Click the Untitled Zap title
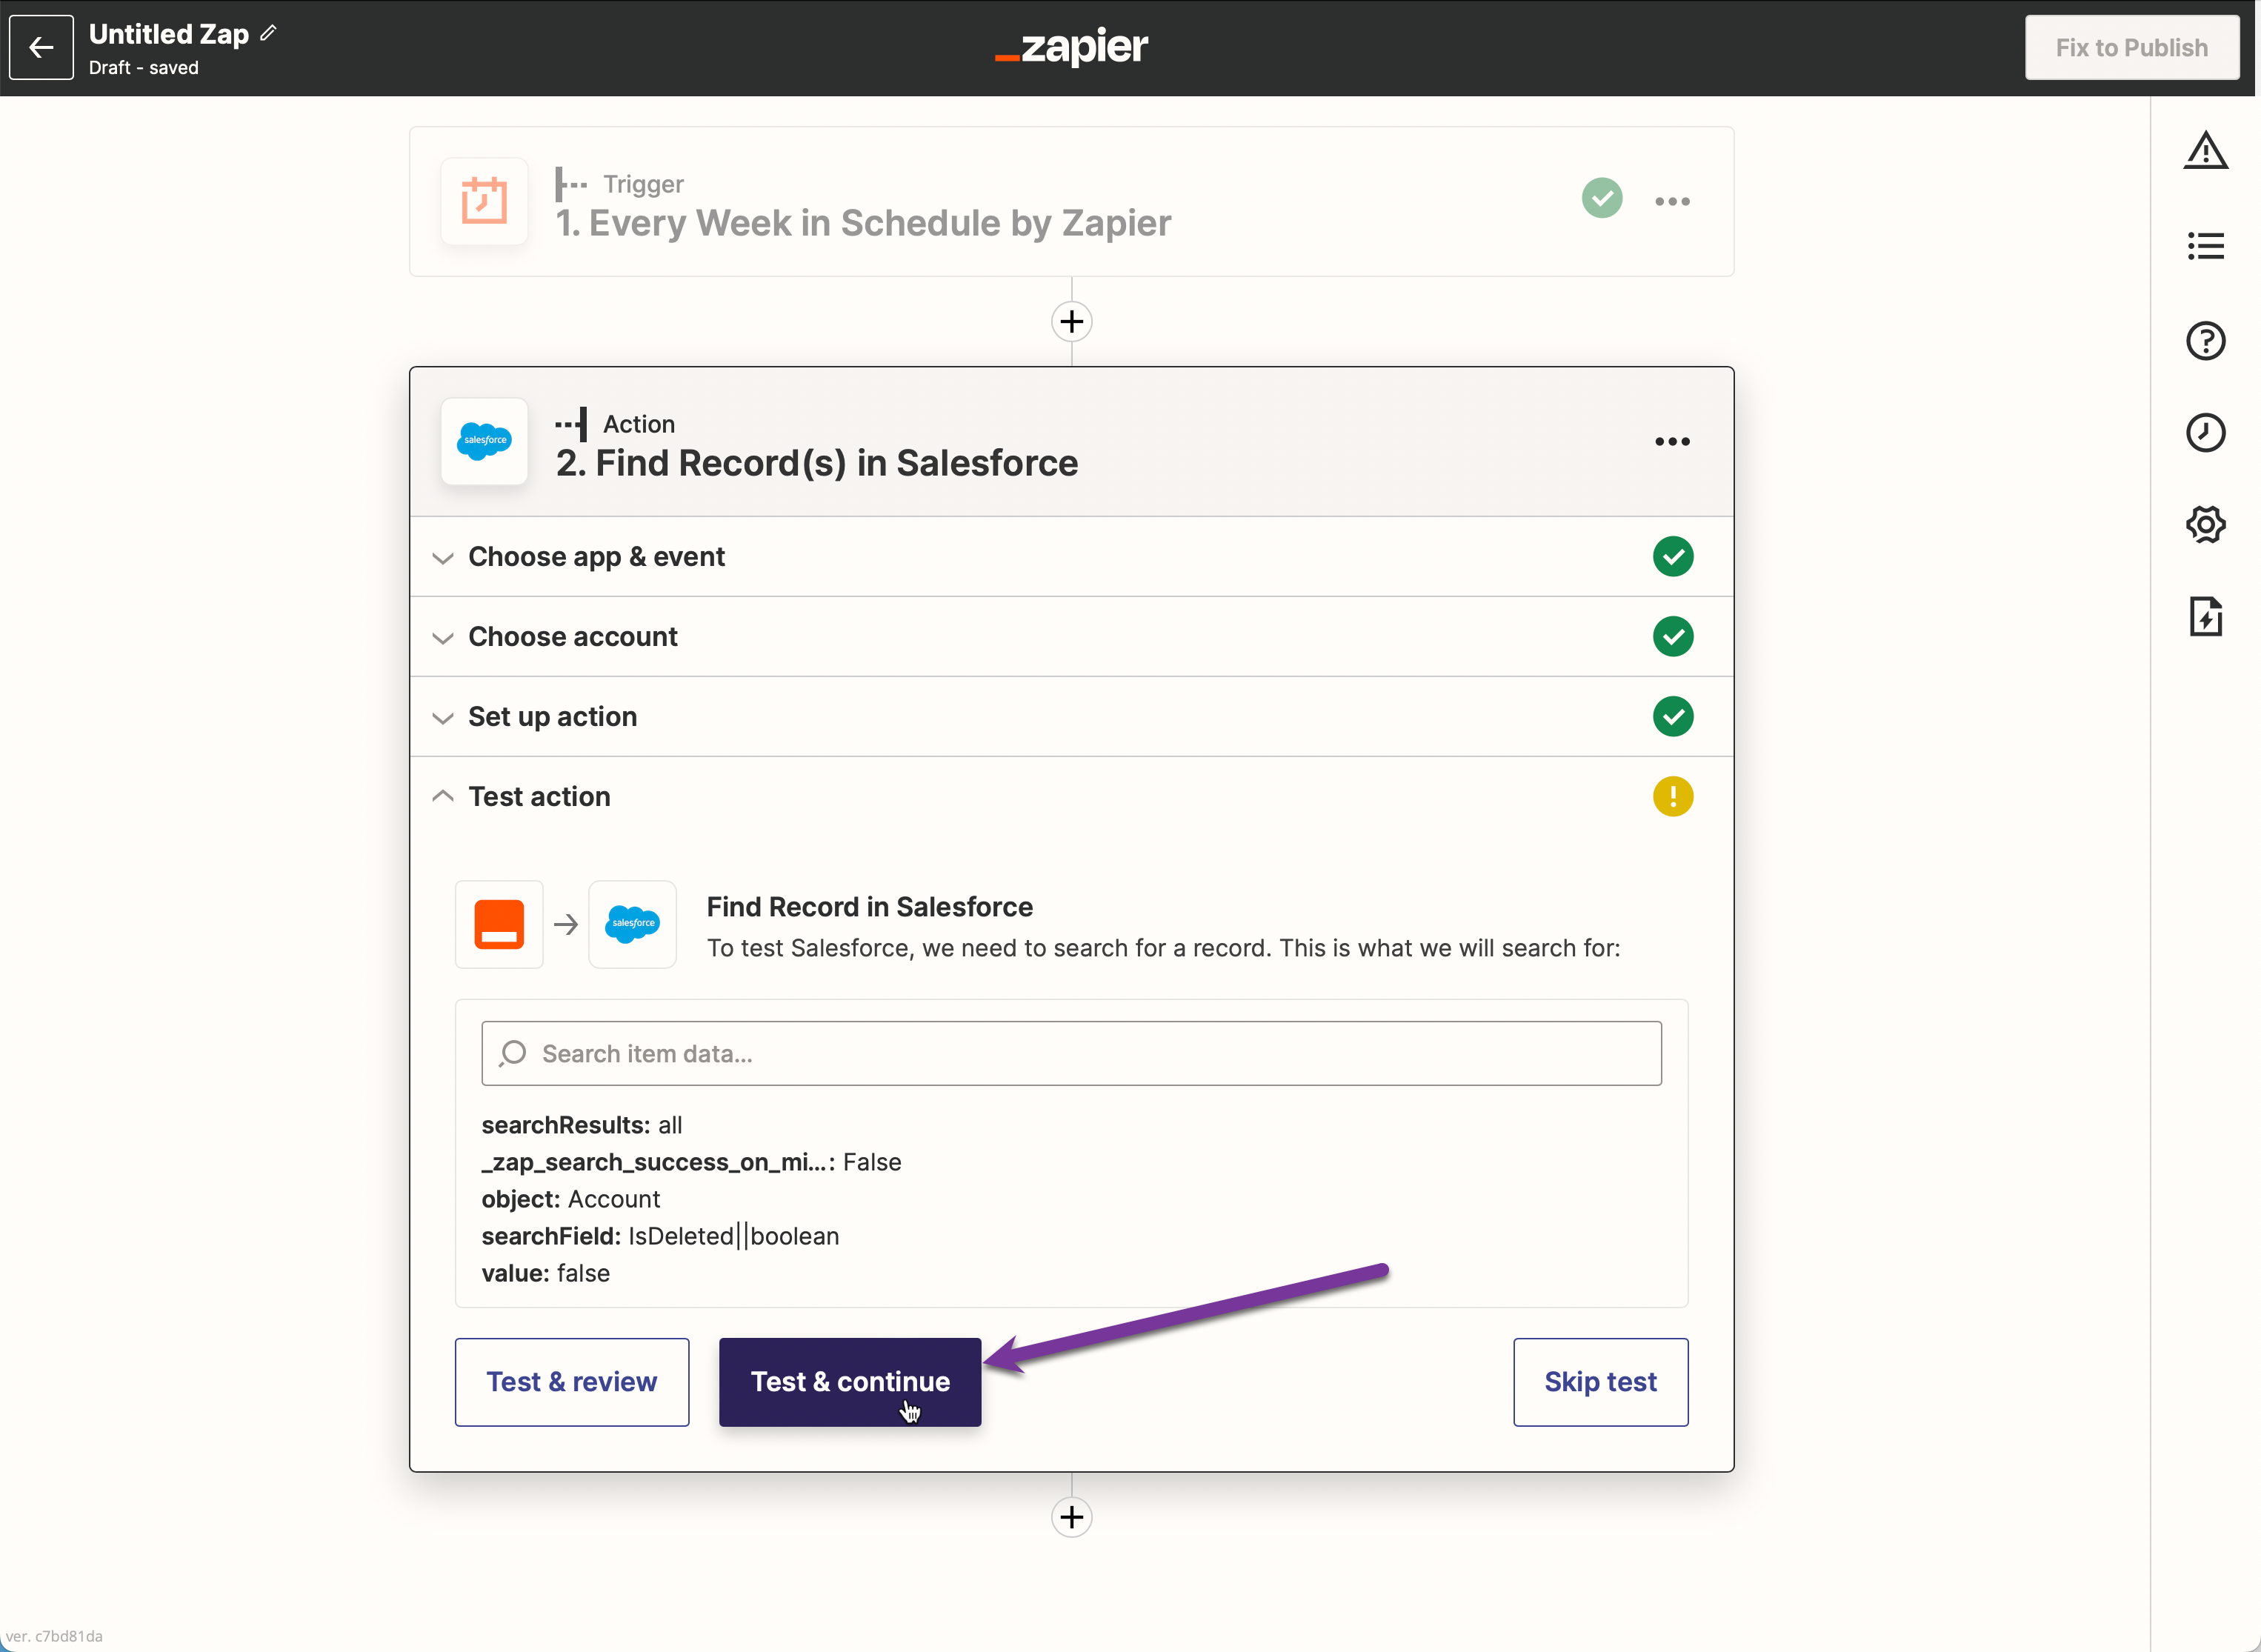The height and width of the screenshot is (1652, 2261). [169, 34]
